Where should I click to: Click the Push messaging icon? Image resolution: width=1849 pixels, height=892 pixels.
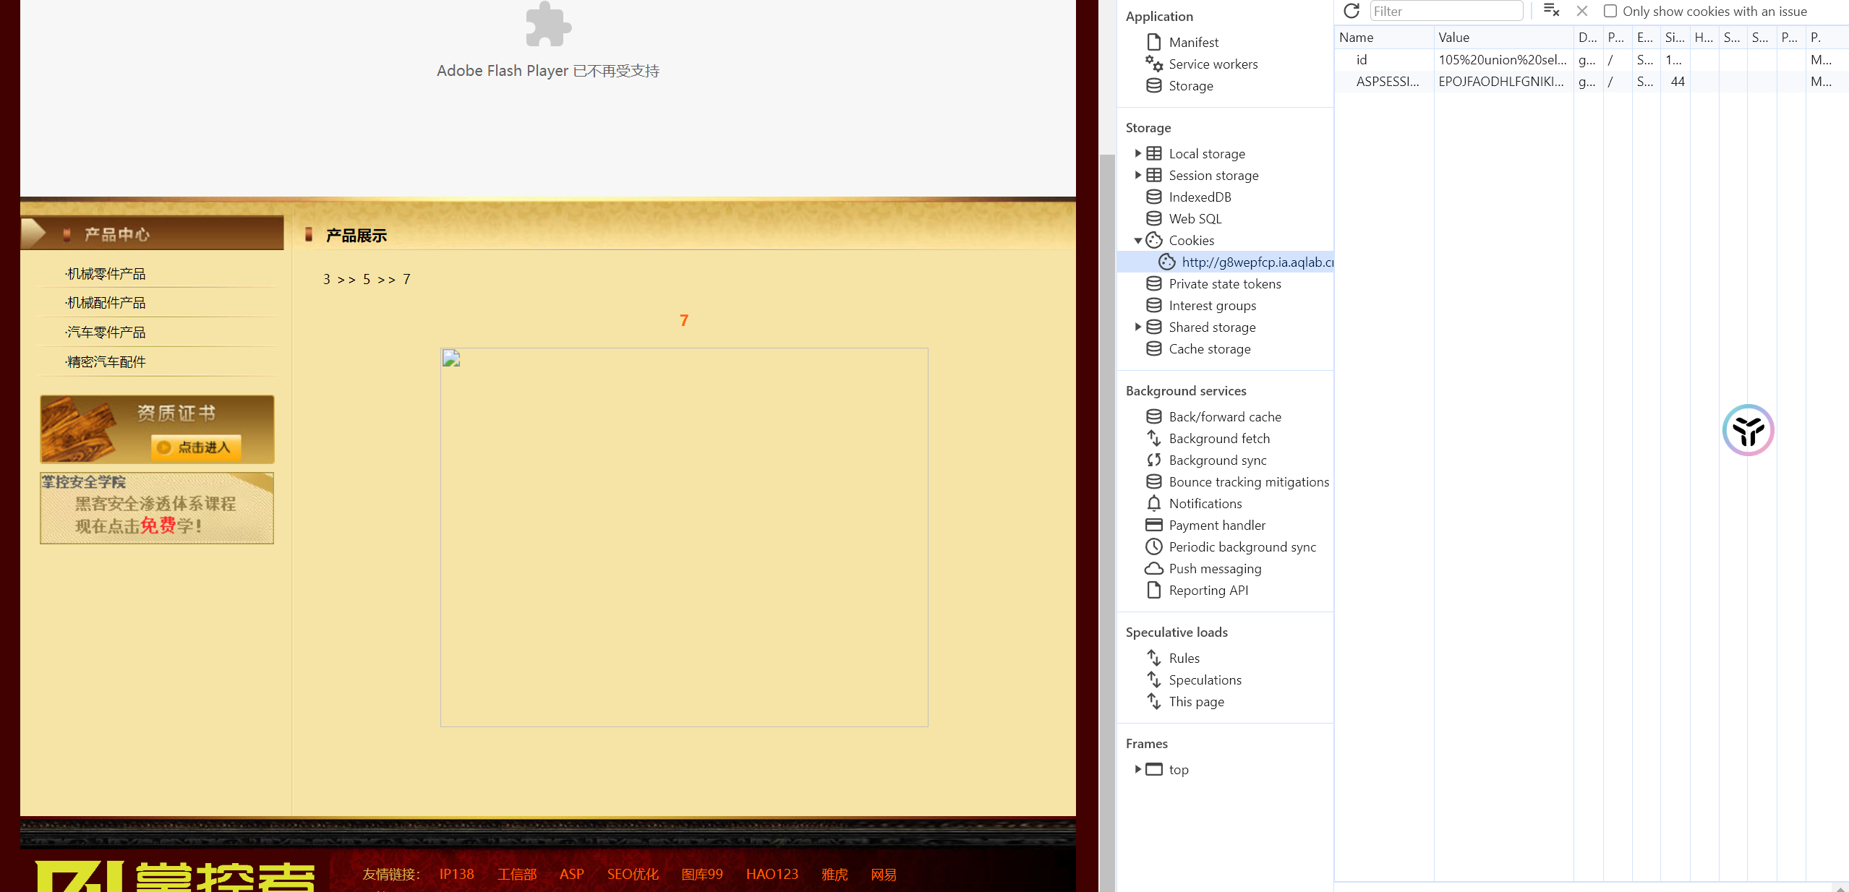(x=1153, y=568)
